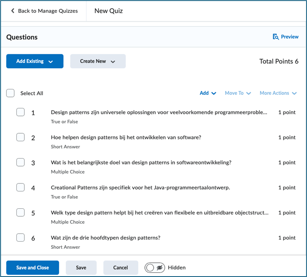Check the box for question 6

point(21,238)
